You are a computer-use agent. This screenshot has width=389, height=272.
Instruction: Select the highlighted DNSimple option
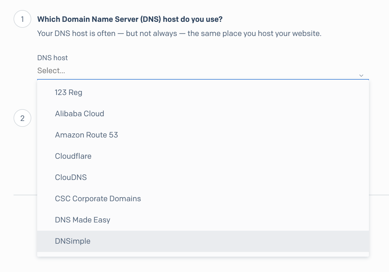(203, 241)
